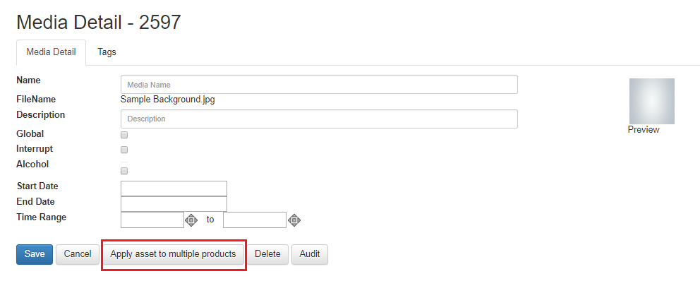Select the Media Detail tab
700x281 pixels.
(x=51, y=52)
